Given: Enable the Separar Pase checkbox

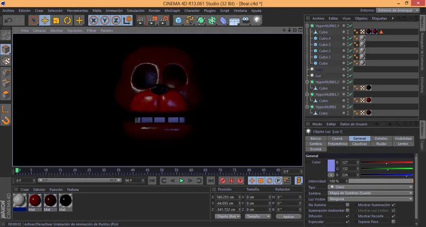Looking at the screenshot, I should point(393,222).
